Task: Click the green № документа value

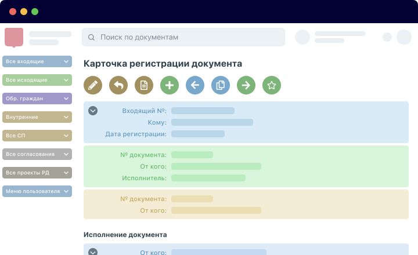Action: click(192, 155)
